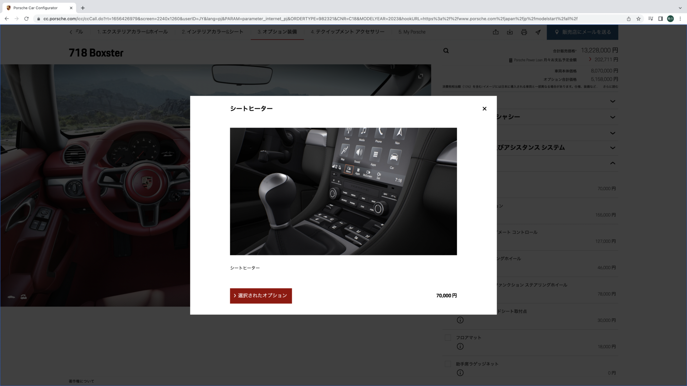Open info icon for フロアマット
This screenshot has height=386, width=687.
click(x=460, y=346)
